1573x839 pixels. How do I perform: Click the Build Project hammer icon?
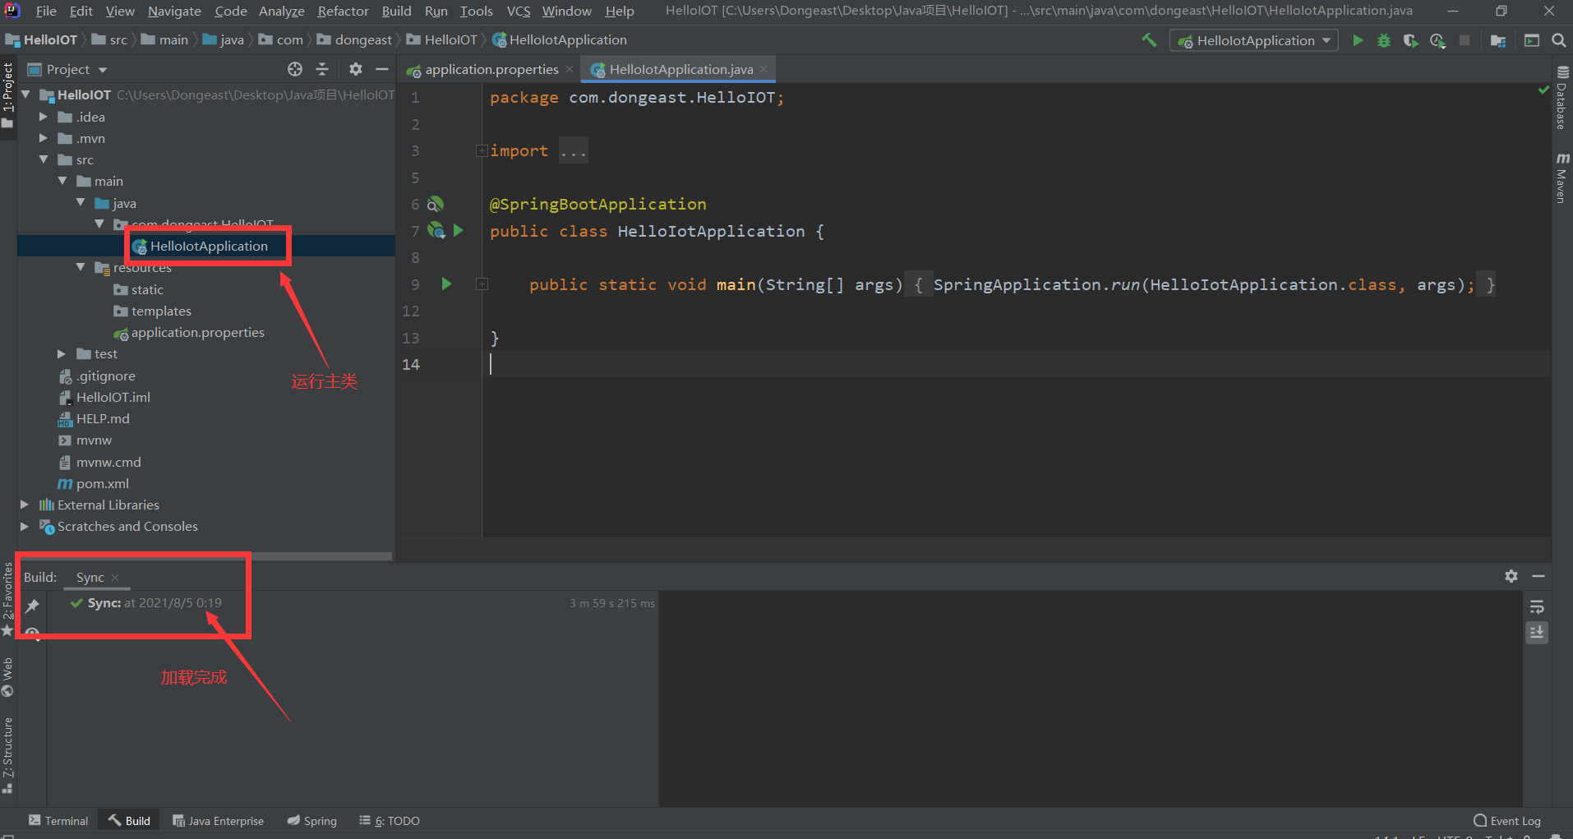pyautogui.click(x=1149, y=40)
